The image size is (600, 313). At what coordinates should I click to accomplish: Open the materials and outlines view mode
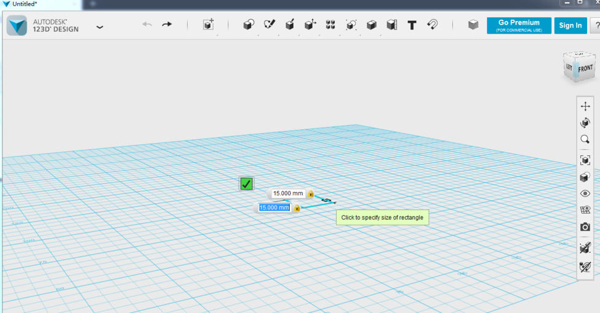585,177
